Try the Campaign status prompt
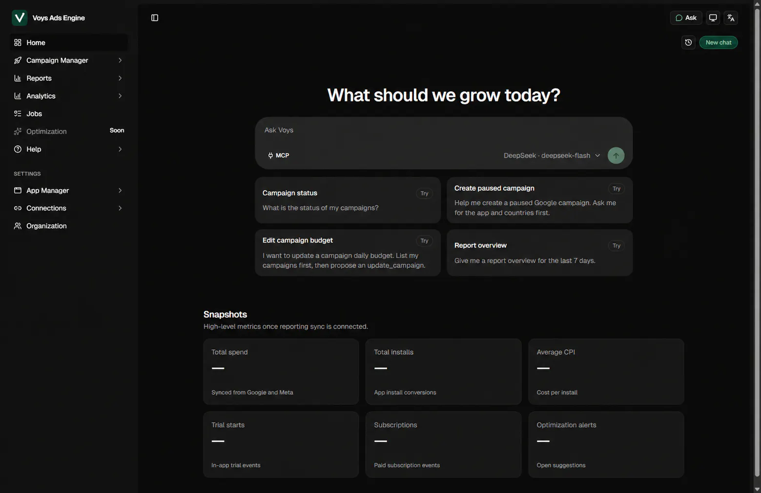This screenshot has width=761, height=493. point(424,193)
